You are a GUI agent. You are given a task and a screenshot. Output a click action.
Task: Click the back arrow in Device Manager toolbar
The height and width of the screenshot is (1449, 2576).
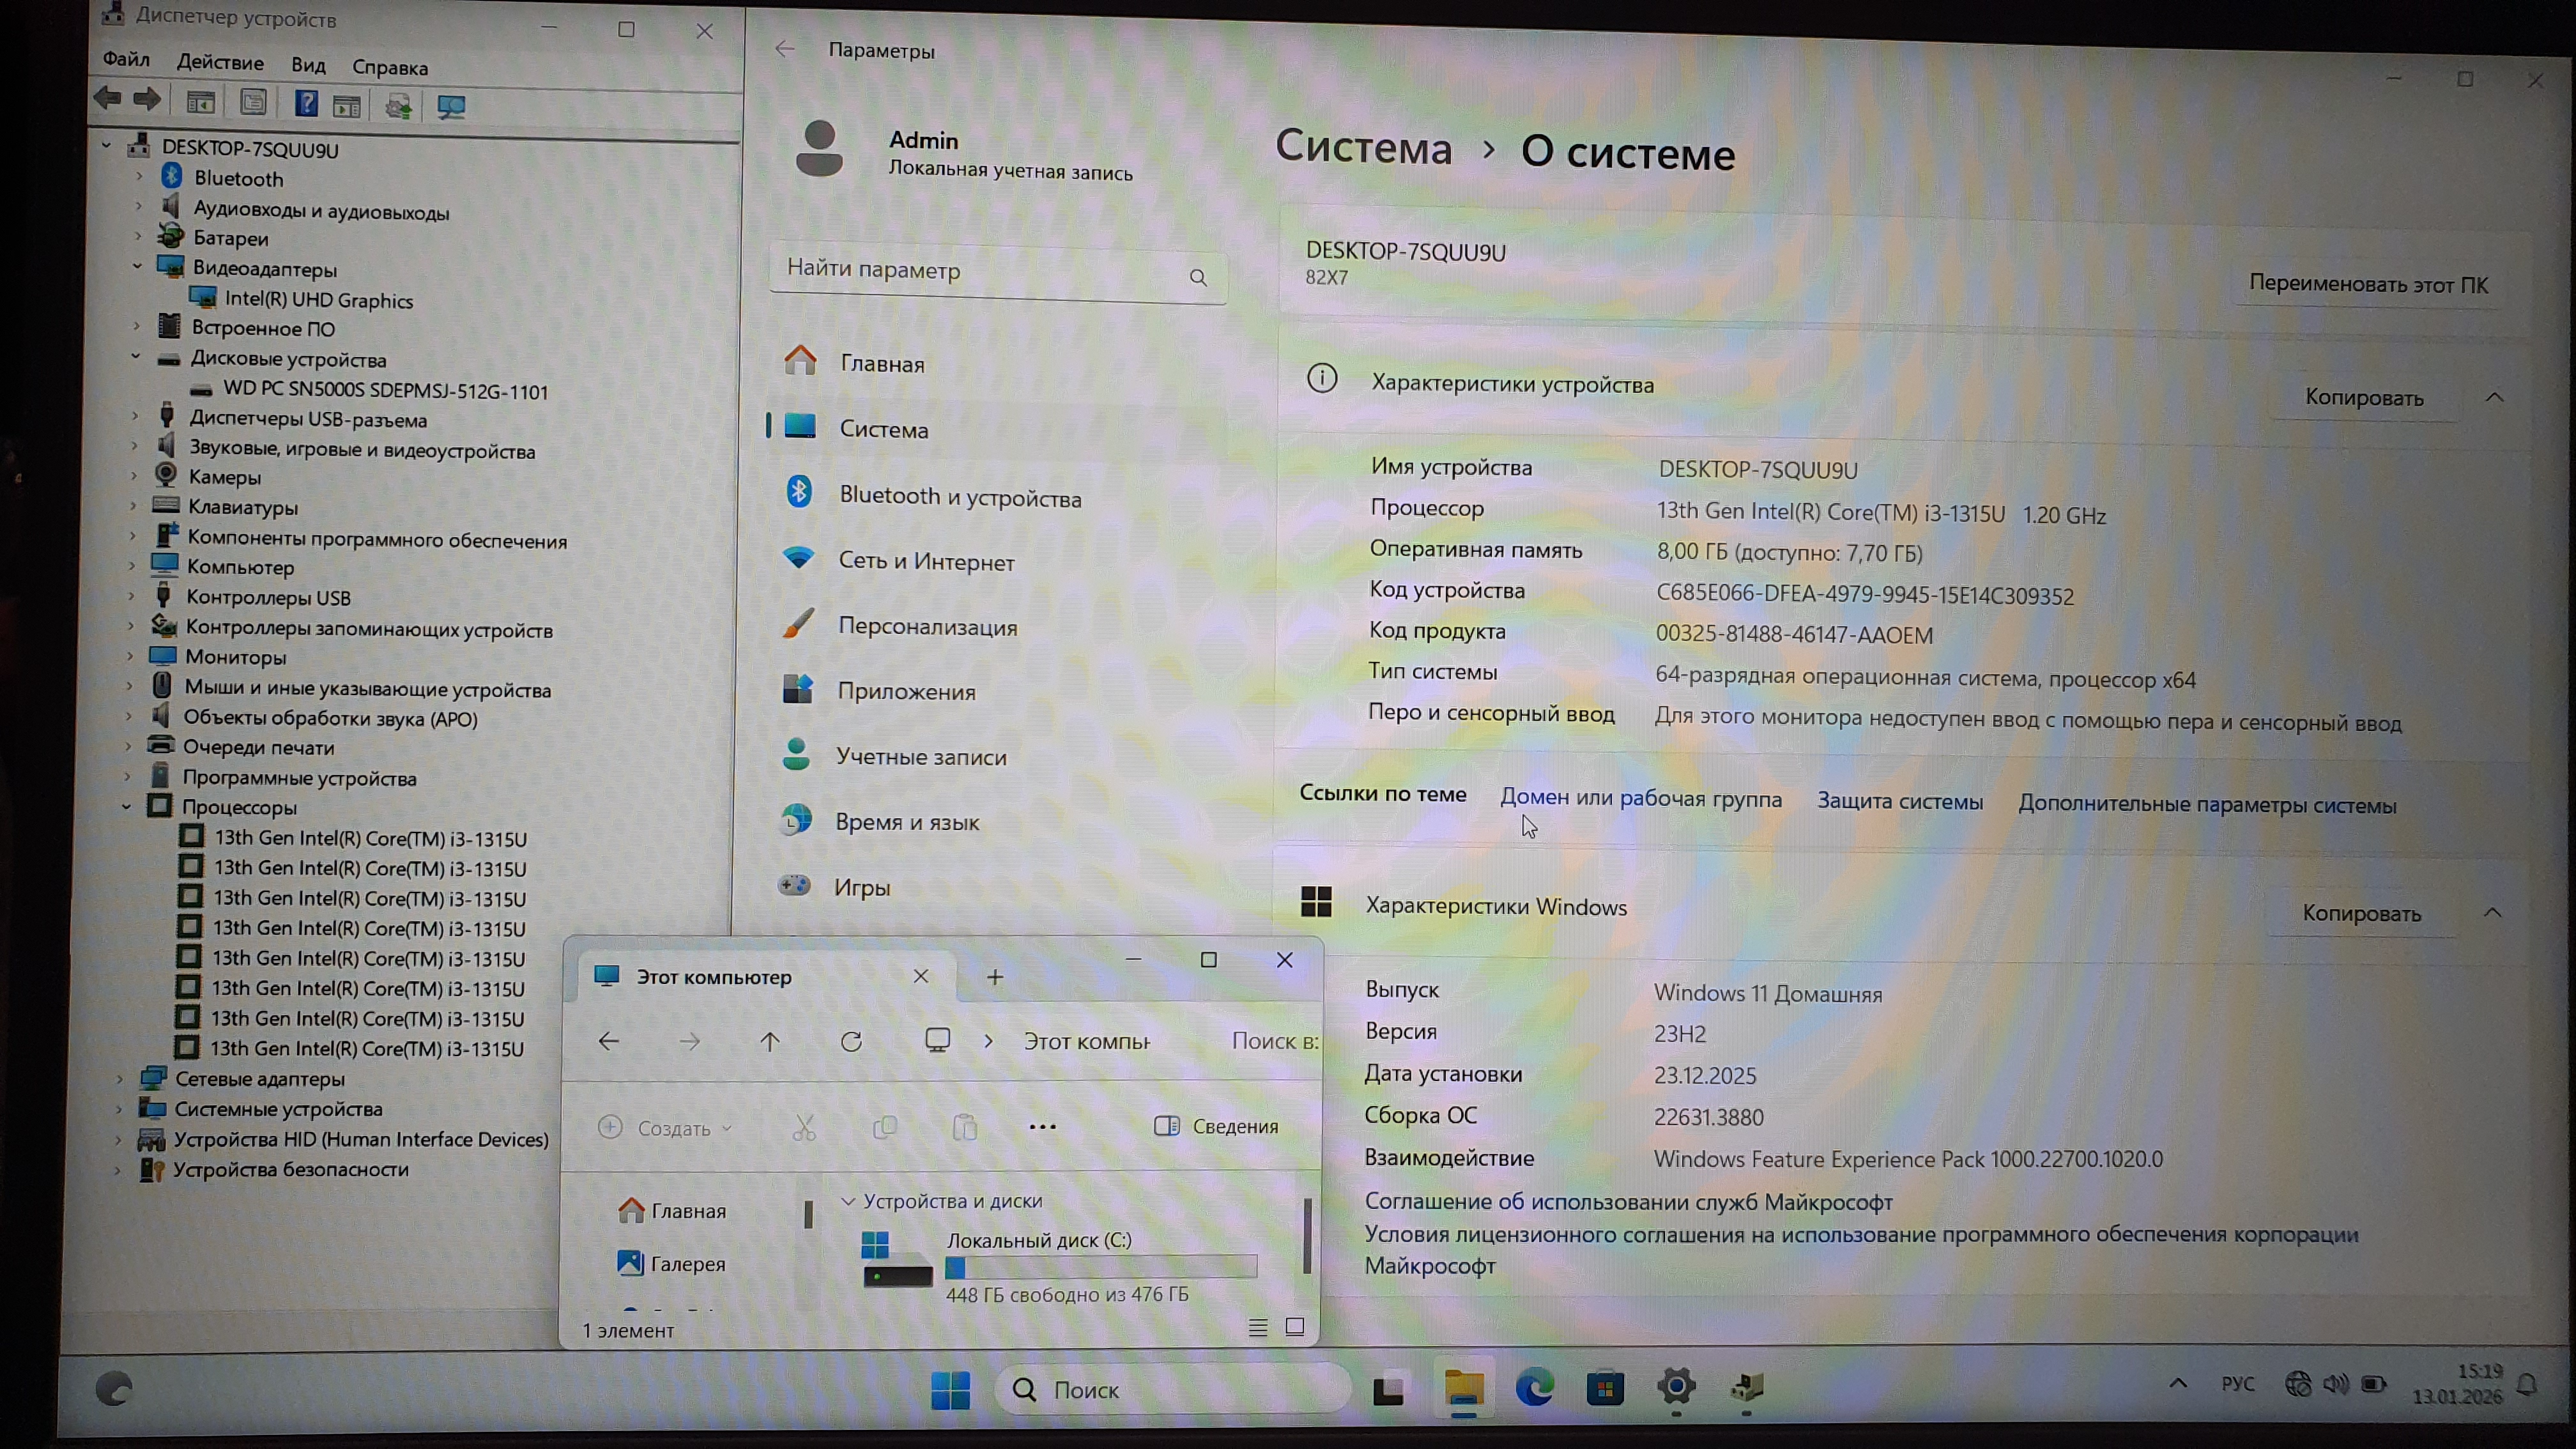coord(108,99)
